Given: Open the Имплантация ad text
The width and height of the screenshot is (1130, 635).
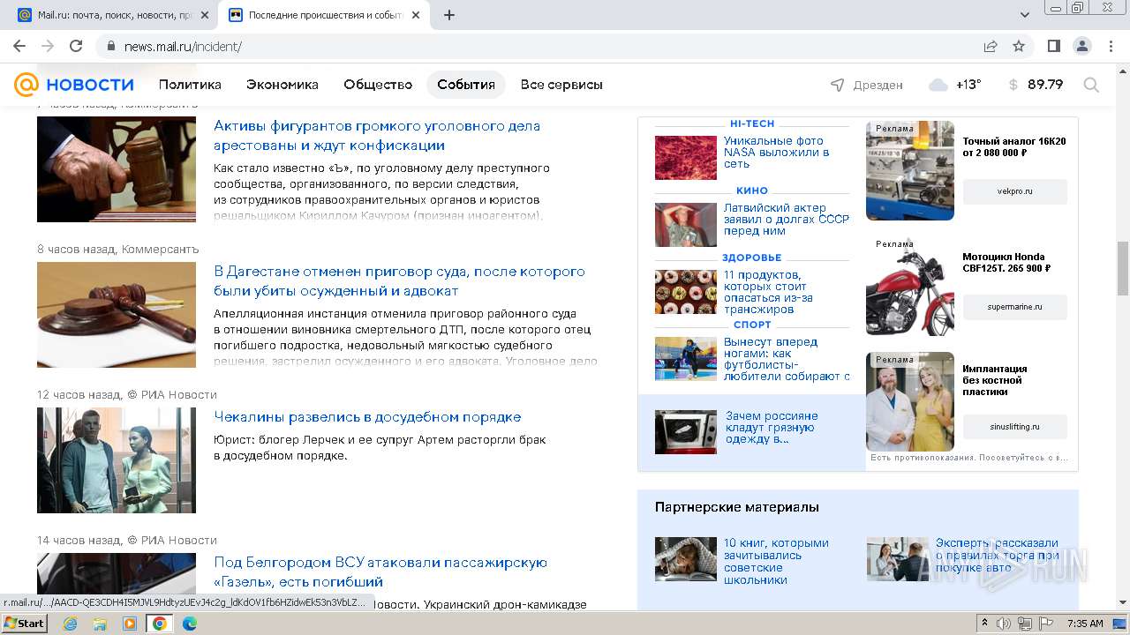Looking at the screenshot, I should (x=995, y=380).
